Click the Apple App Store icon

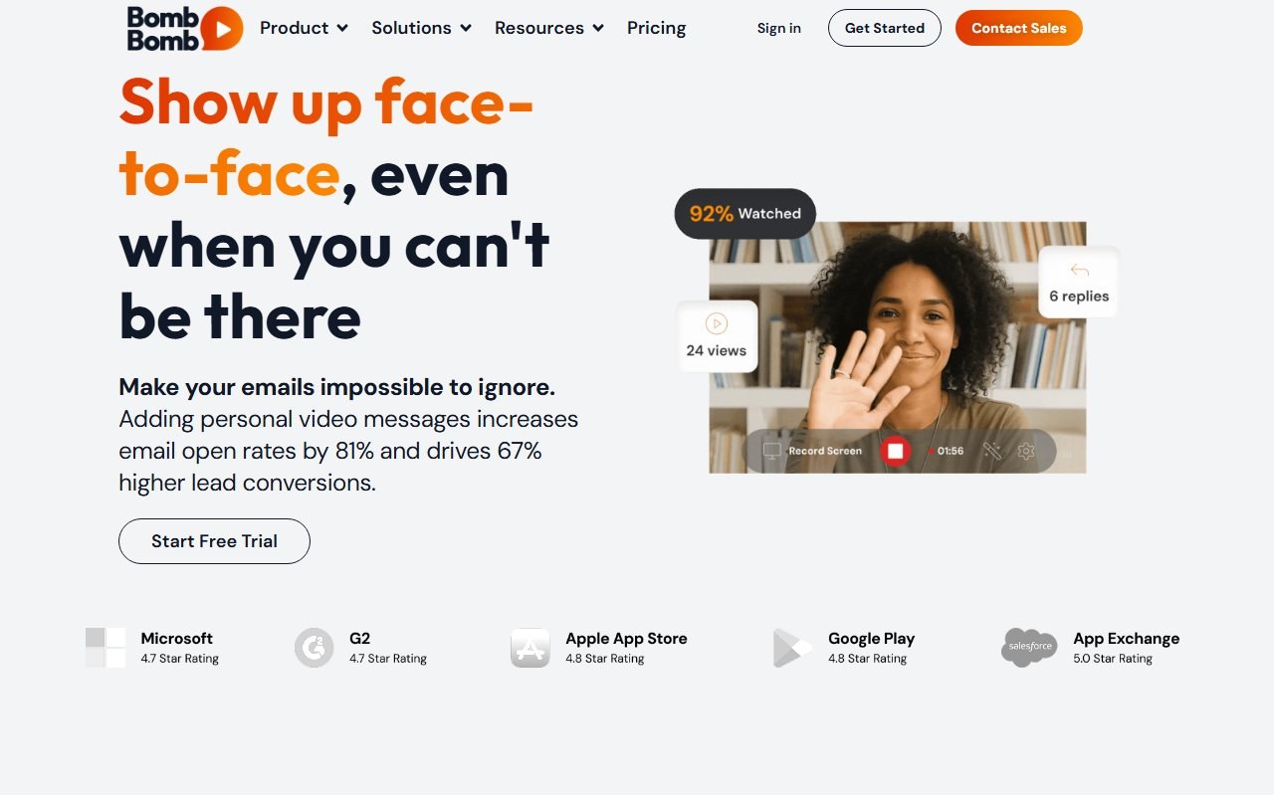pyautogui.click(x=531, y=648)
